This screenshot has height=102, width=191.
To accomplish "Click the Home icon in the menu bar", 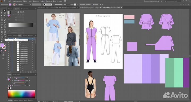I will [x=5, y=1].
